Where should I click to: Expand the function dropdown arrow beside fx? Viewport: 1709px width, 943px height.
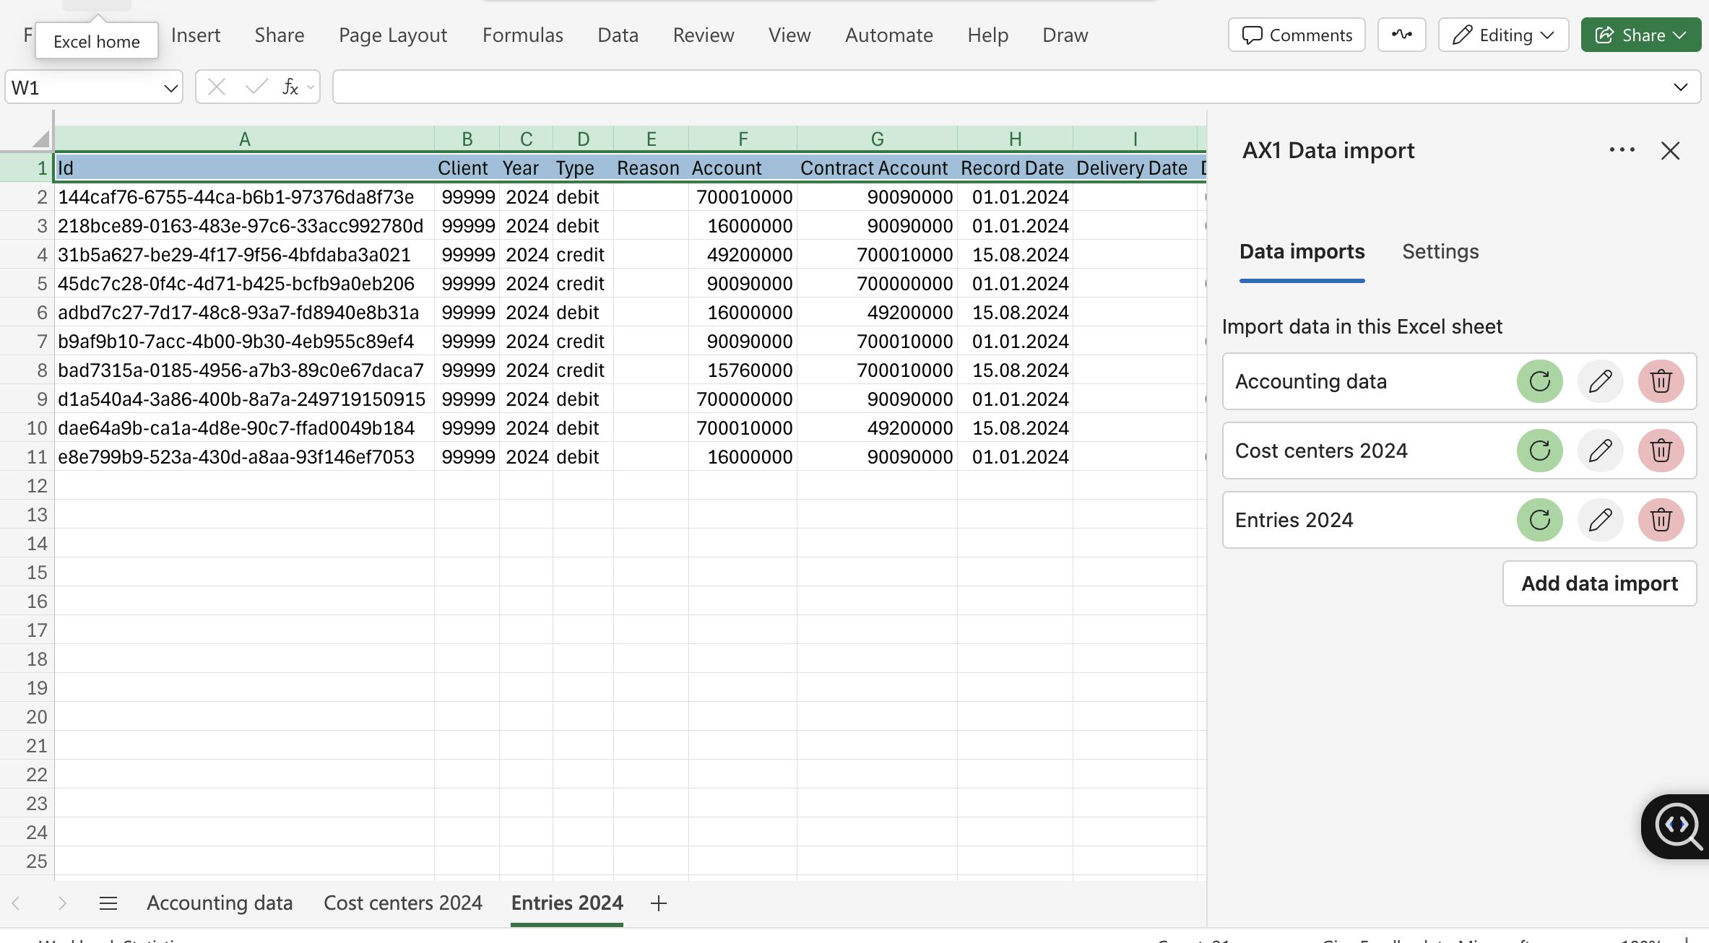pyautogui.click(x=311, y=87)
